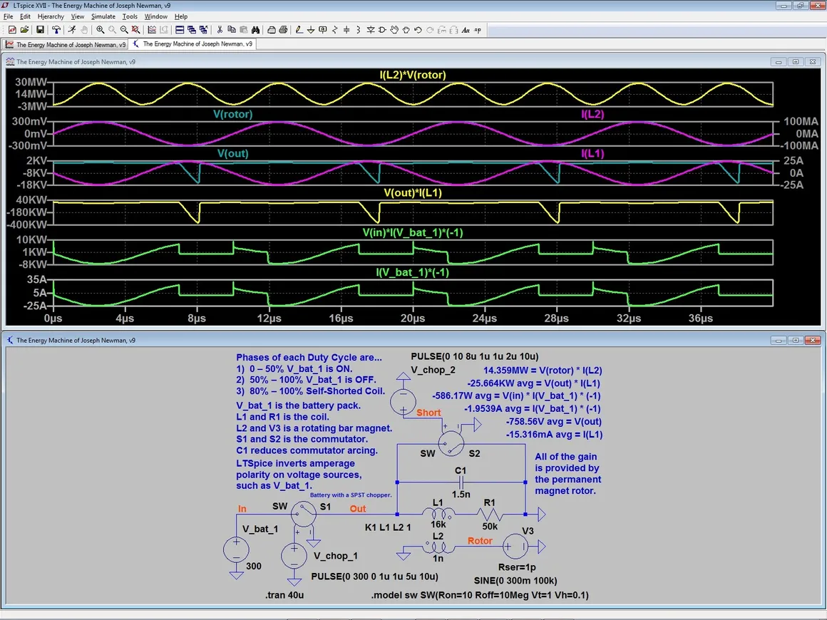Select the Text 'Aa' tool

466,30
